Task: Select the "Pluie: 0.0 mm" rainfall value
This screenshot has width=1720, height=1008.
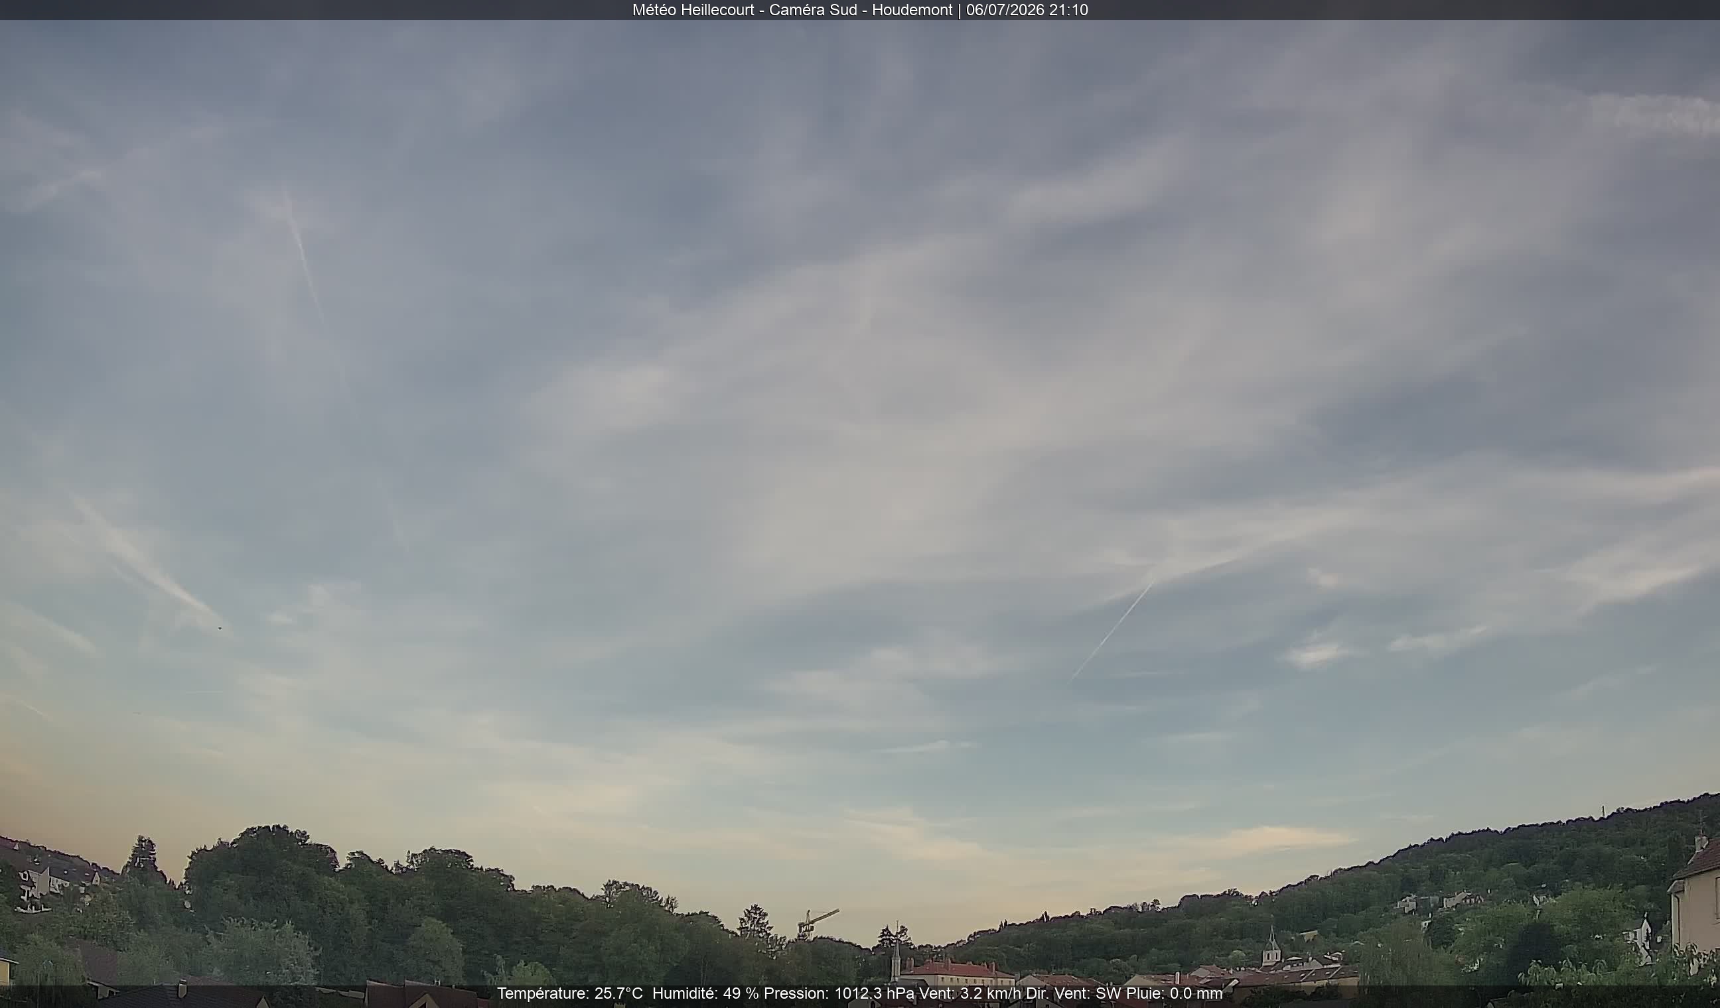Action: point(1174,993)
